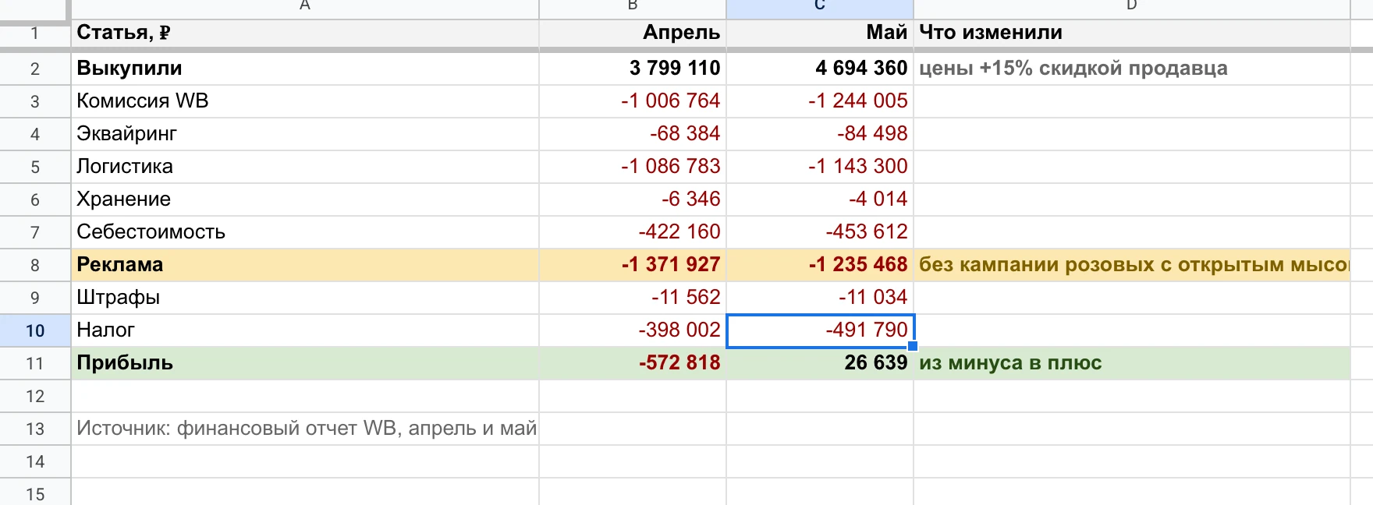Click the 'Апрель' header cell
1373x505 pixels.
click(x=633, y=33)
